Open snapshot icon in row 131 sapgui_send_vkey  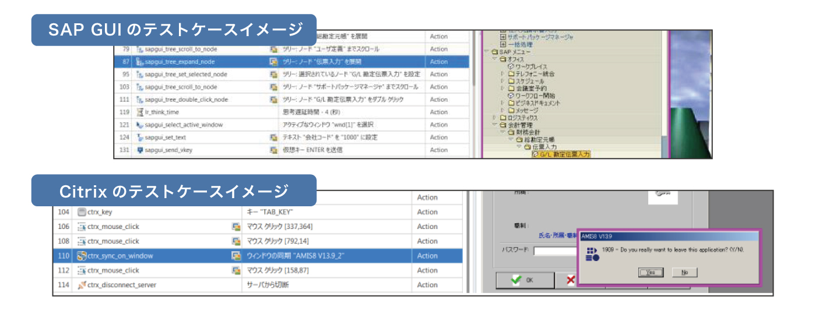273,150
